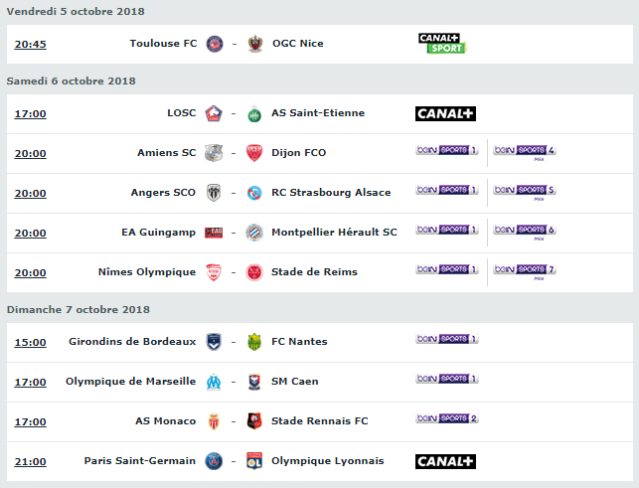Select the Olympique Lyonnais crest

coord(254,461)
